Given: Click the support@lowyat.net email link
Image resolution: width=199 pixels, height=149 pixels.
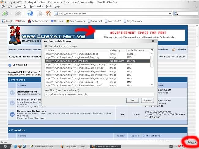Looking at the screenshot, I should [x=146, y=37].
